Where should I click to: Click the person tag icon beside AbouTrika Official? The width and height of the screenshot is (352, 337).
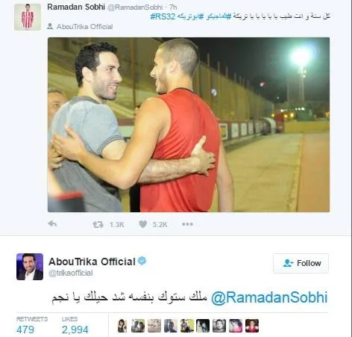pos(50,26)
